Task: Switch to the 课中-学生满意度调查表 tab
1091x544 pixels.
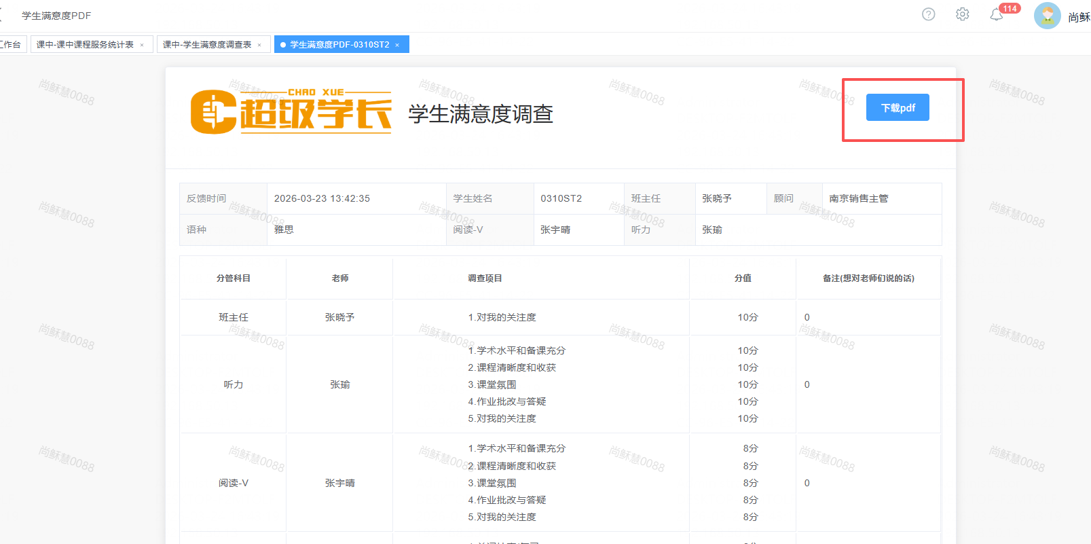Action: click(207, 45)
